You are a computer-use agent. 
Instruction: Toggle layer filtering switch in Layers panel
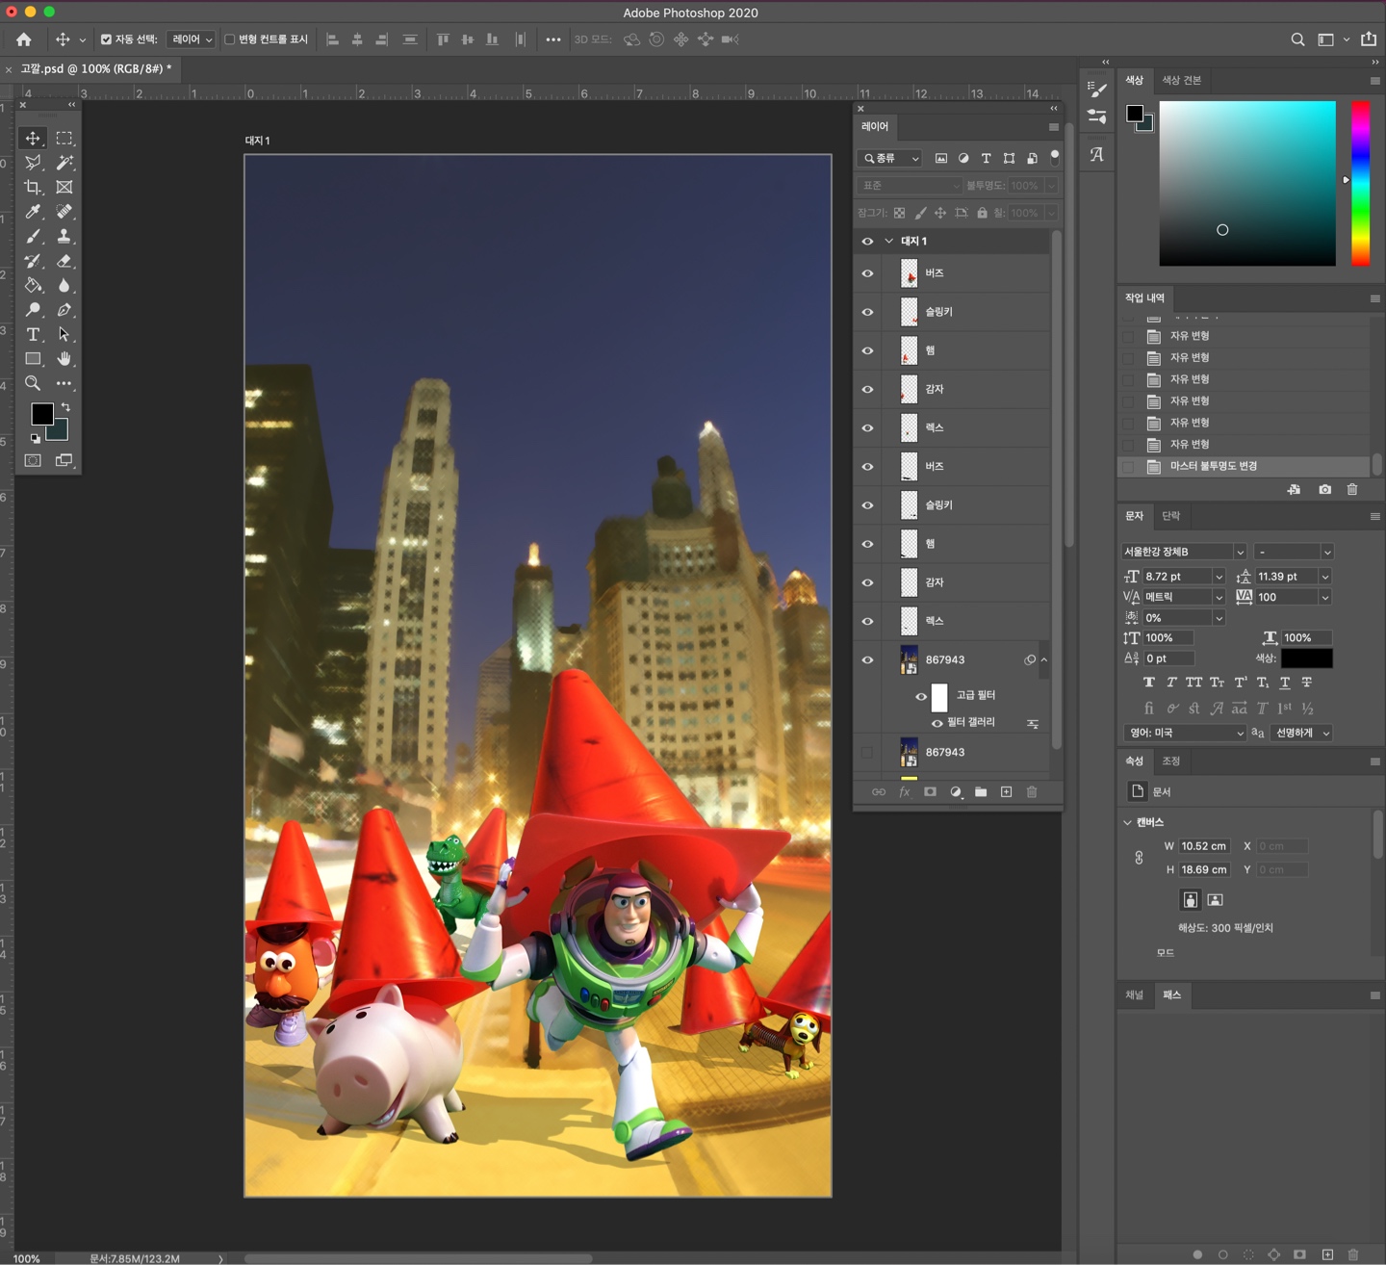1055,156
